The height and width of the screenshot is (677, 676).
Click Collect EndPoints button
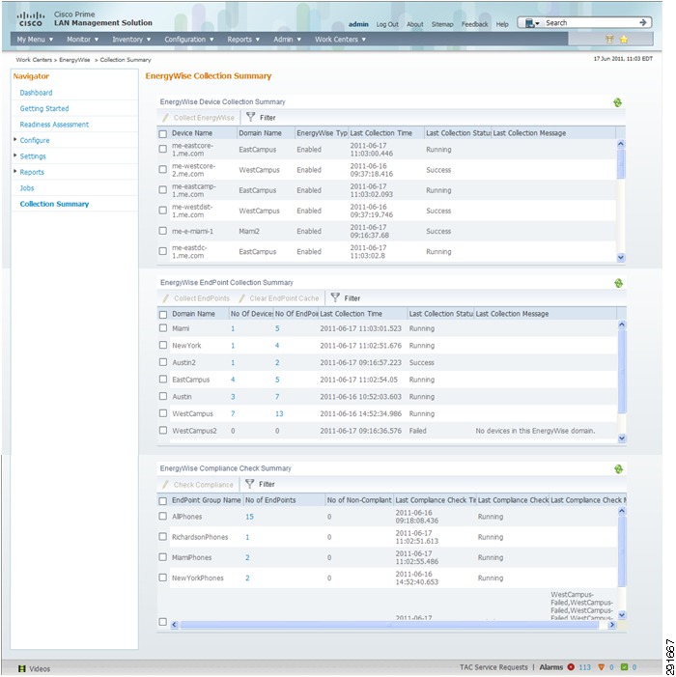[196, 298]
